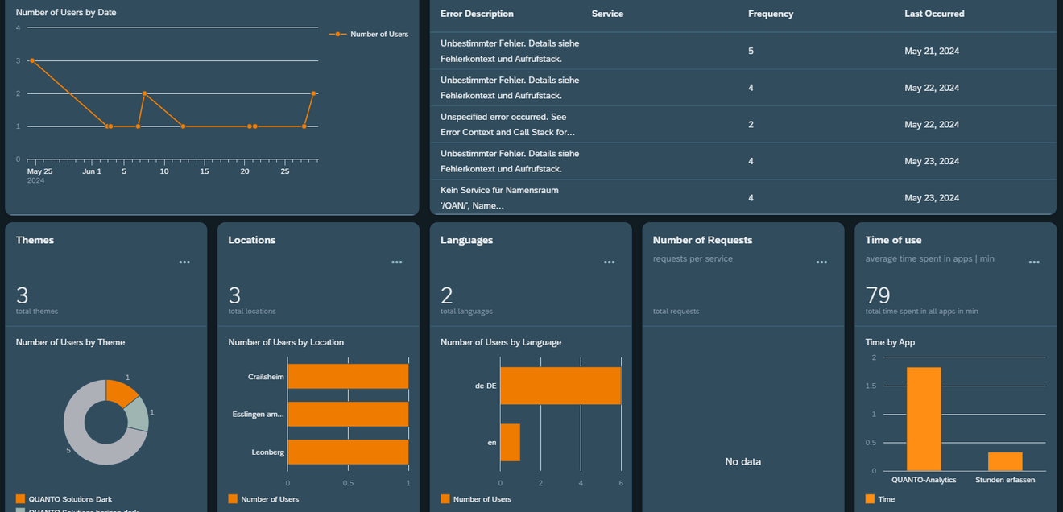Click the frequency value 2 cell

coord(751,125)
